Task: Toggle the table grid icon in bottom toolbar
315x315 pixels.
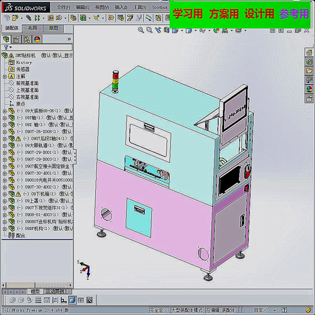Action: pyautogui.click(x=81, y=300)
